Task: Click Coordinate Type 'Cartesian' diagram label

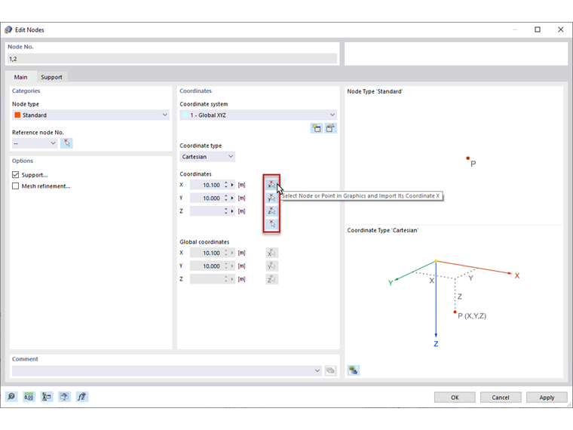Action: tap(382, 230)
